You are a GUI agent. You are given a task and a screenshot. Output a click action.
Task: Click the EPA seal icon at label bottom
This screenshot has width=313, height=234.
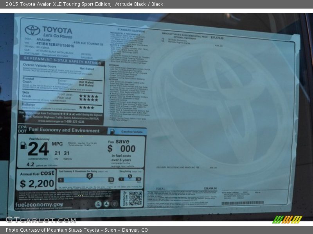pyautogui.click(x=98, y=204)
